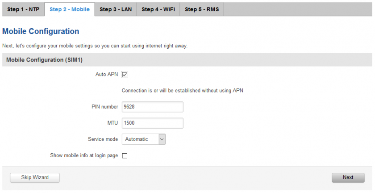Go to the Step 4 - WiFi tab

pos(158,9)
